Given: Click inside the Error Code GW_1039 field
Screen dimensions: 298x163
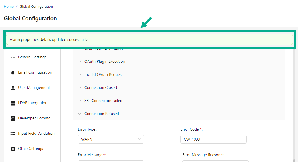Looking at the screenshot, I should [213, 139].
